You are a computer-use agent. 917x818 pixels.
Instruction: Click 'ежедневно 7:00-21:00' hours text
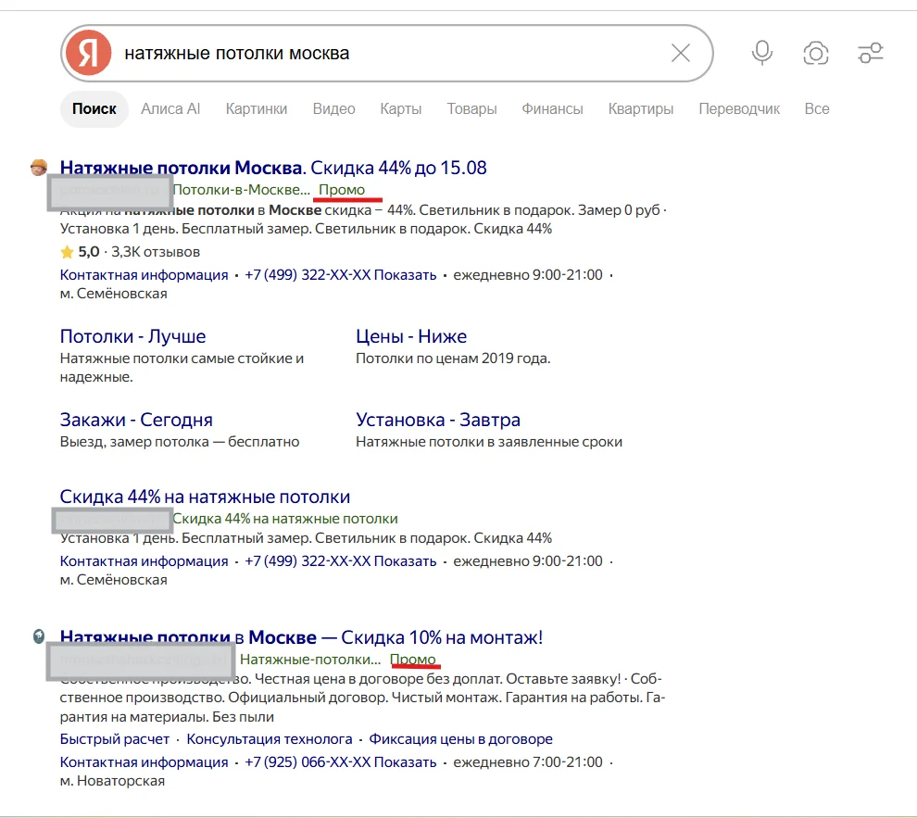528,762
